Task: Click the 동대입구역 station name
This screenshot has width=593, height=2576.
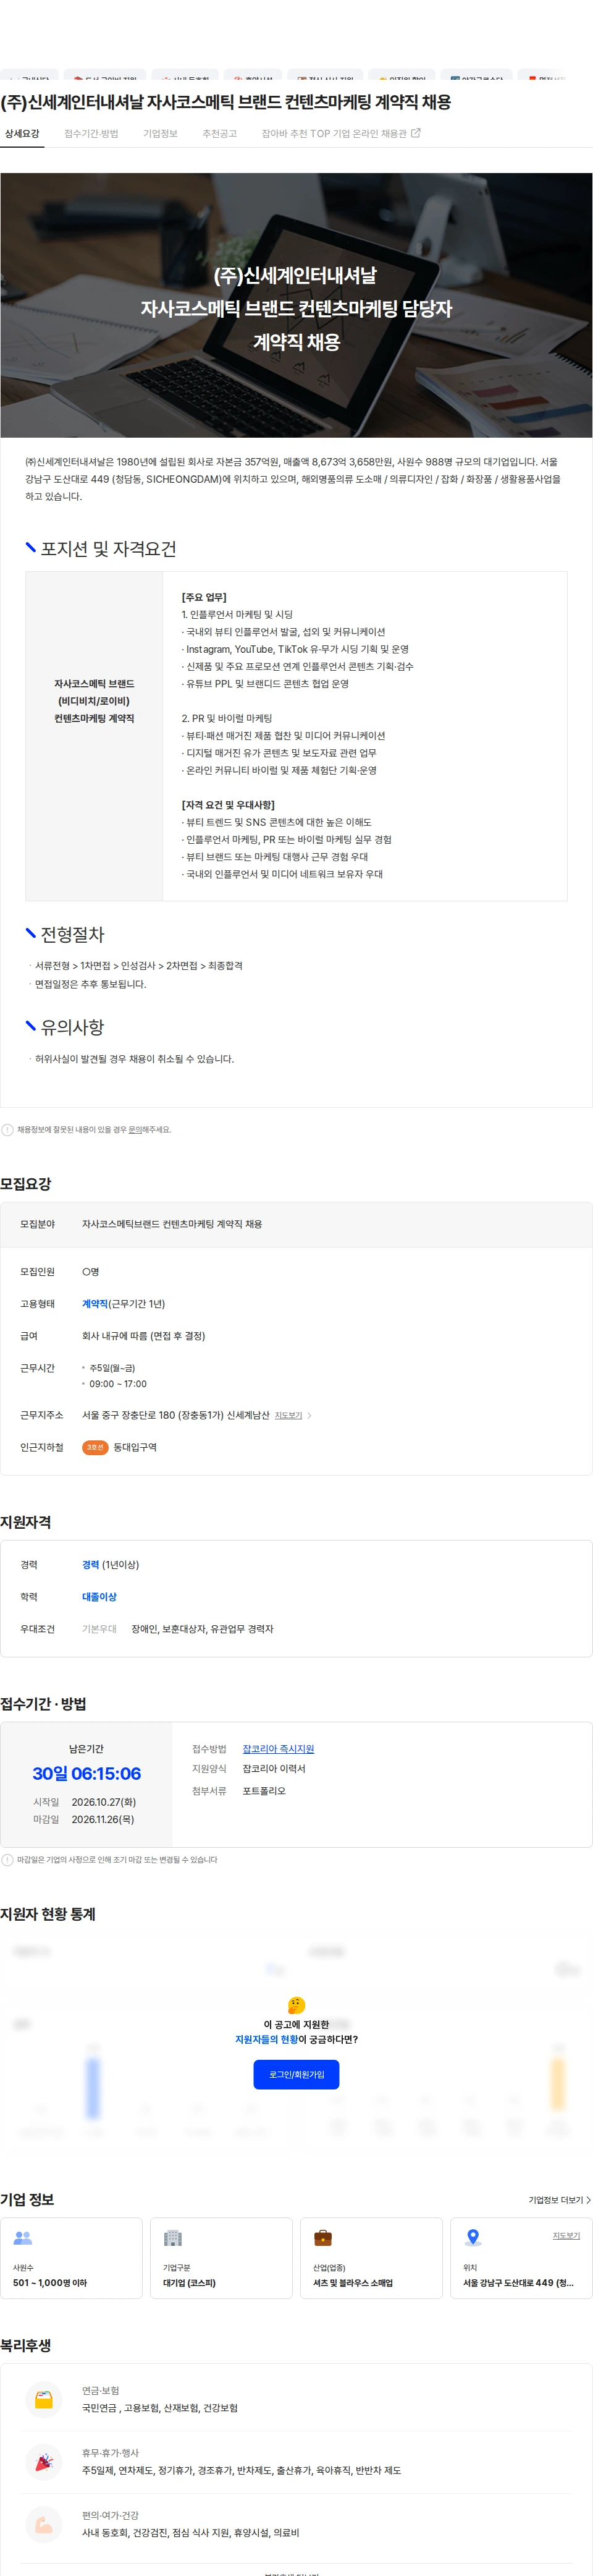Action: [135, 1447]
